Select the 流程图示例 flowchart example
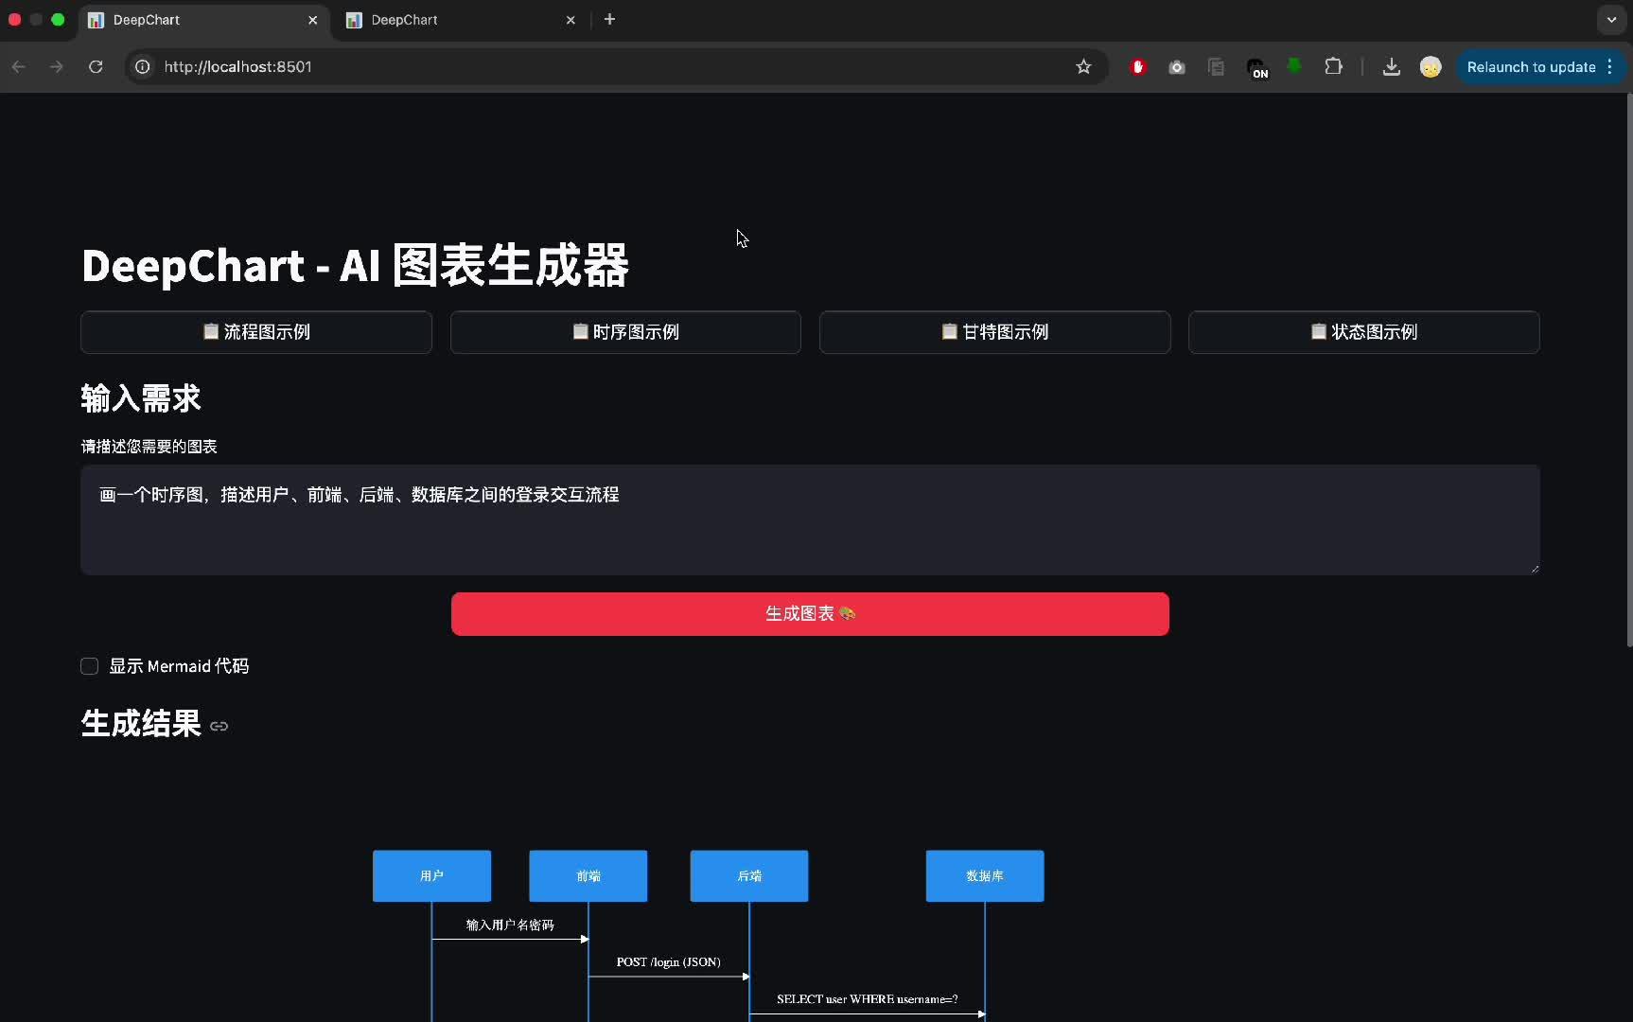 point(255,332)
